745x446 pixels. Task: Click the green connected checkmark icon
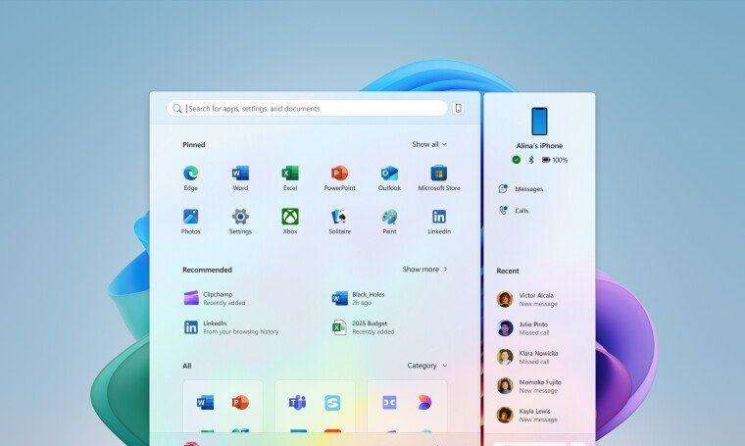tap(516, 160)
